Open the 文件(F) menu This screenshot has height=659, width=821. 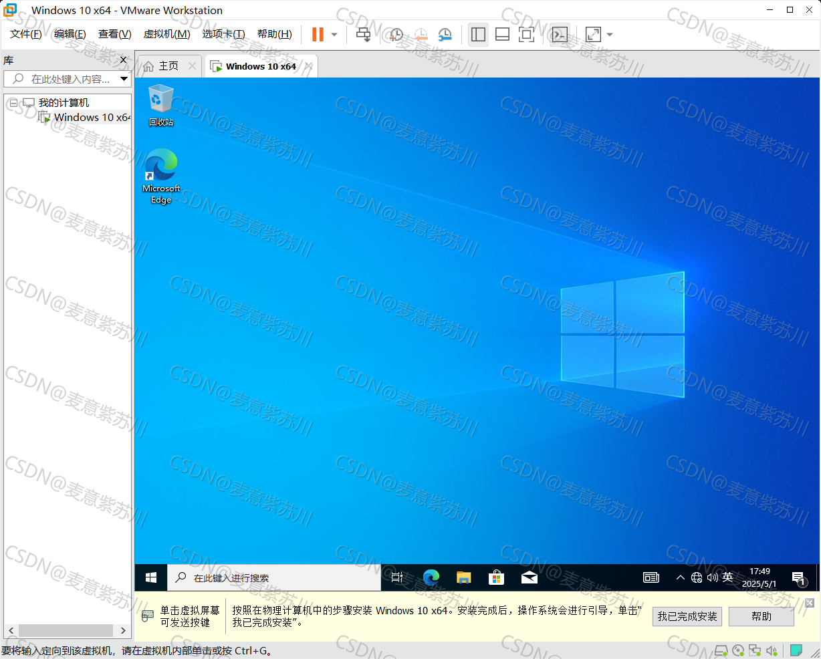(26, 34)
